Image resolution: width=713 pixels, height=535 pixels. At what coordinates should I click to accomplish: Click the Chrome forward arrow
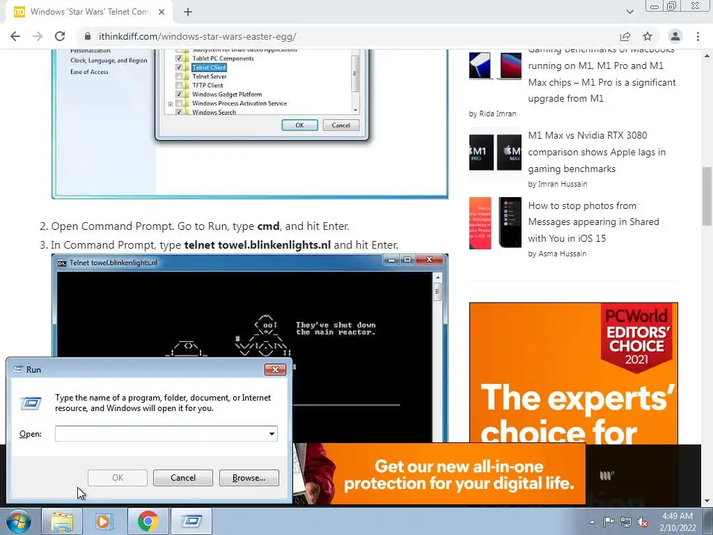pyautogui.click(x=38, y=36)
